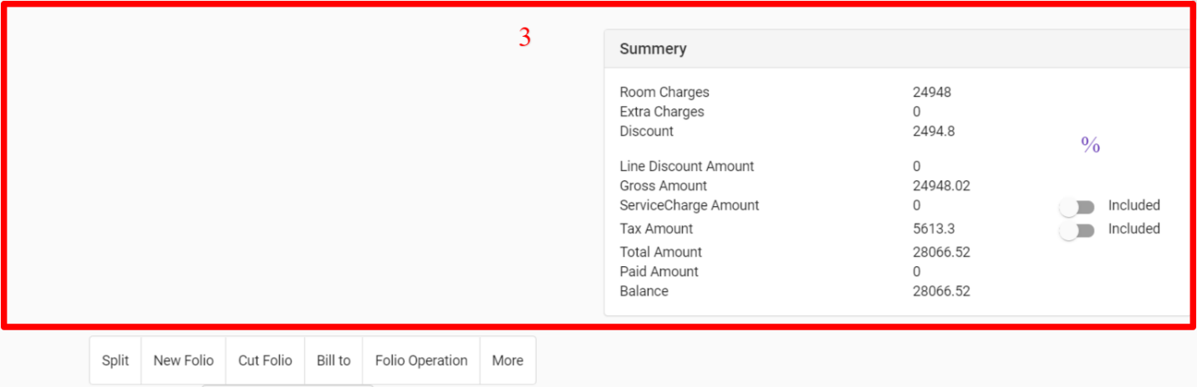Click the Summery panel header
The height and width of the screenshot is (387, 1197).
pyautogui.click(x=653, y=49)
